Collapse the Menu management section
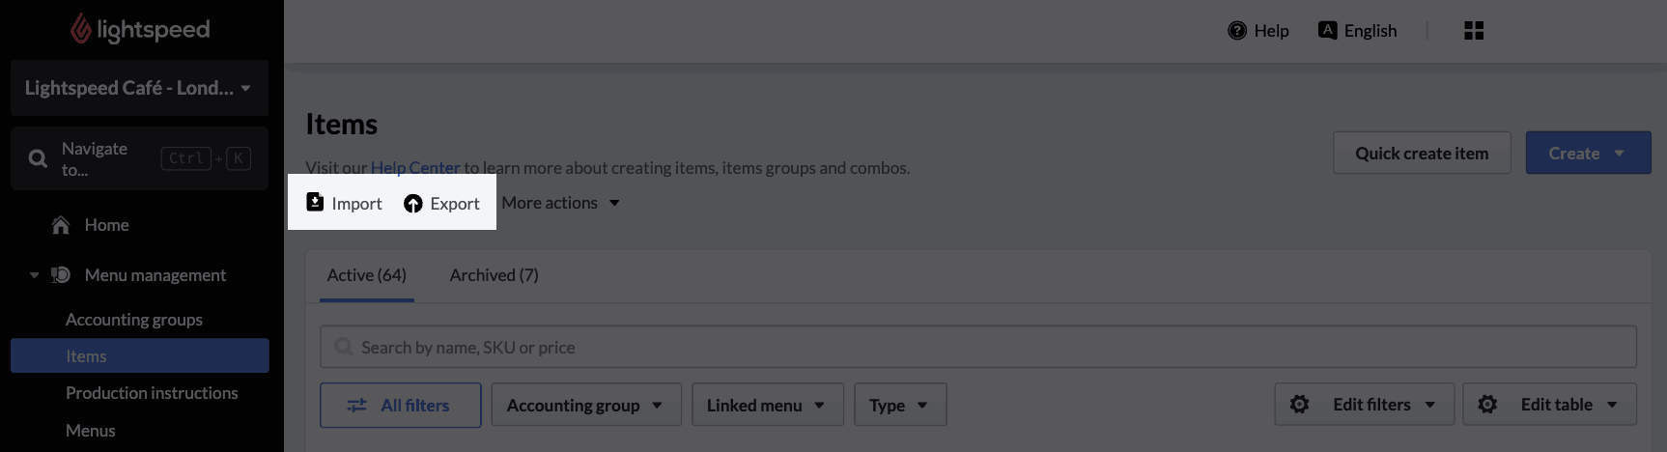 click(x=34, y=275)
